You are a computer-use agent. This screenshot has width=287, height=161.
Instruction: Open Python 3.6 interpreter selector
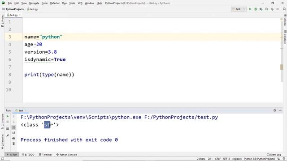pyautogui.click(x=259, y=159)
